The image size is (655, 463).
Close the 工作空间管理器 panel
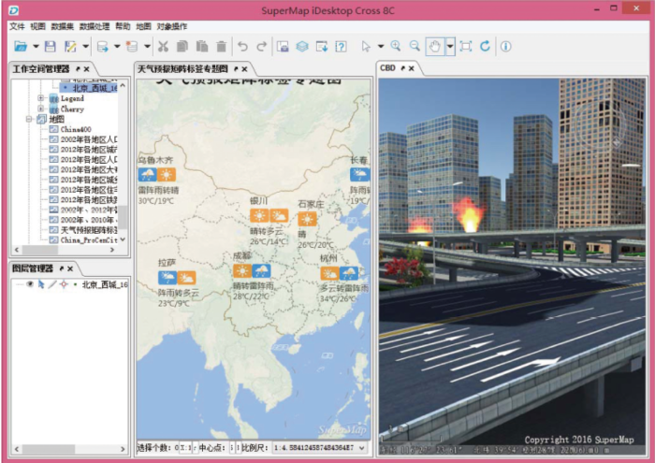86,69
